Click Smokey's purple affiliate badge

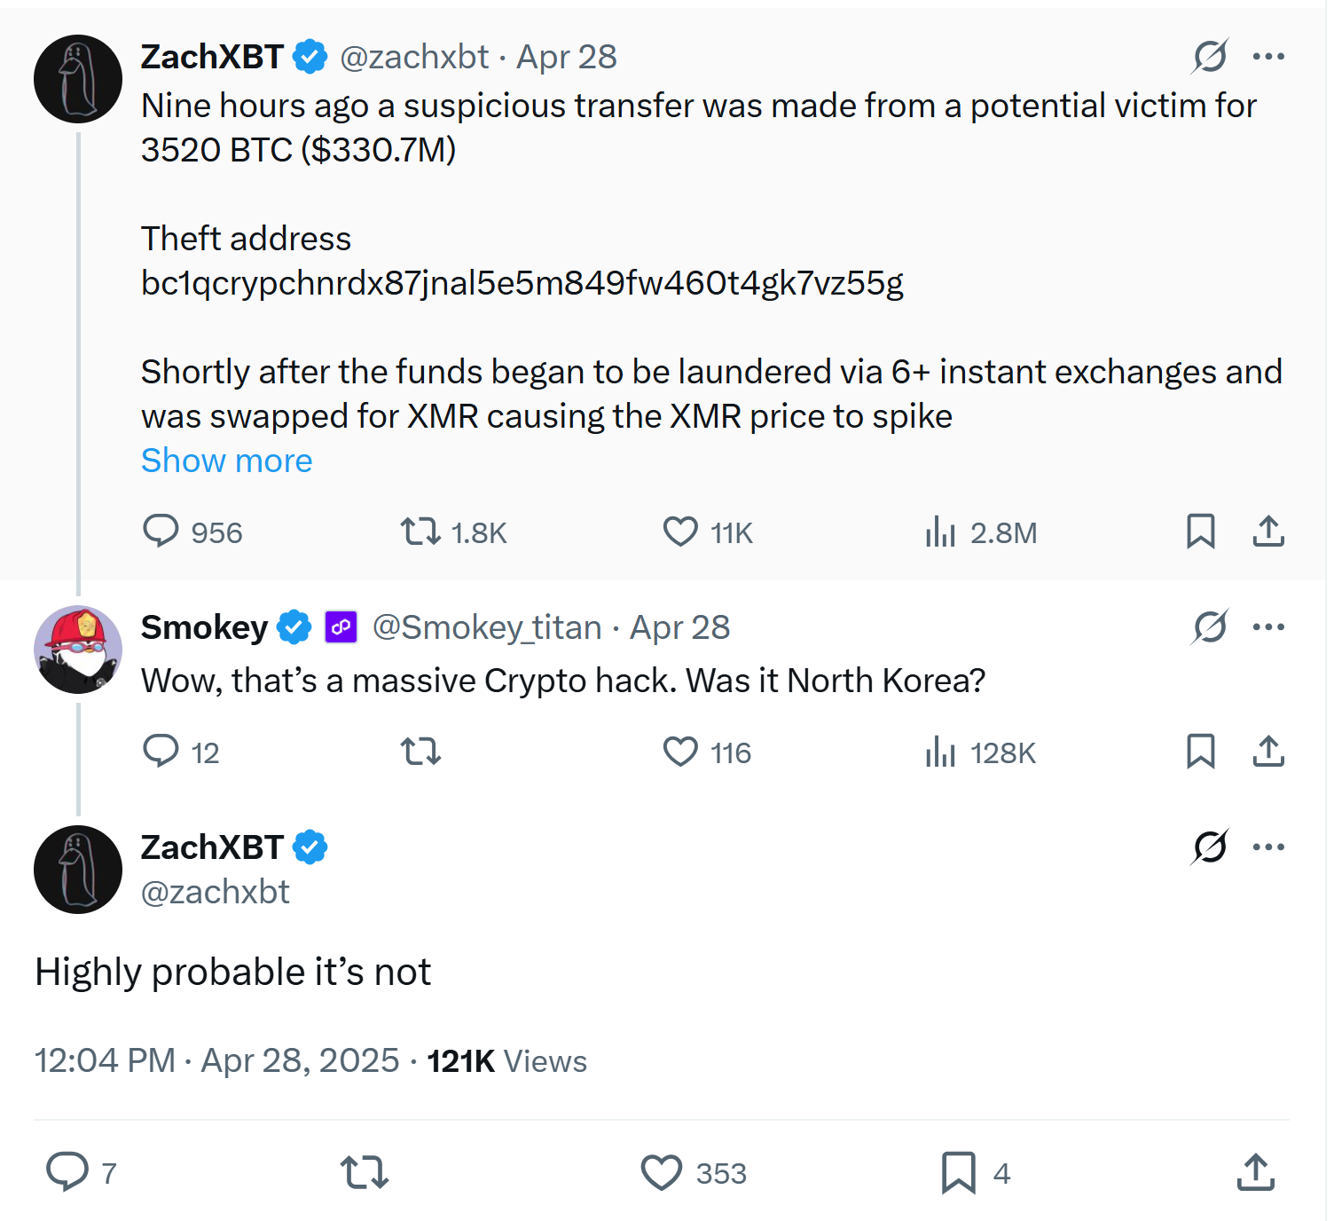[x=341, y=627]
